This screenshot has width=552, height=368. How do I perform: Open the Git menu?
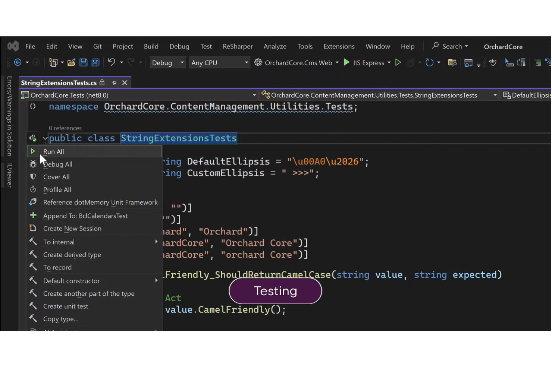(x=97, y=46)
